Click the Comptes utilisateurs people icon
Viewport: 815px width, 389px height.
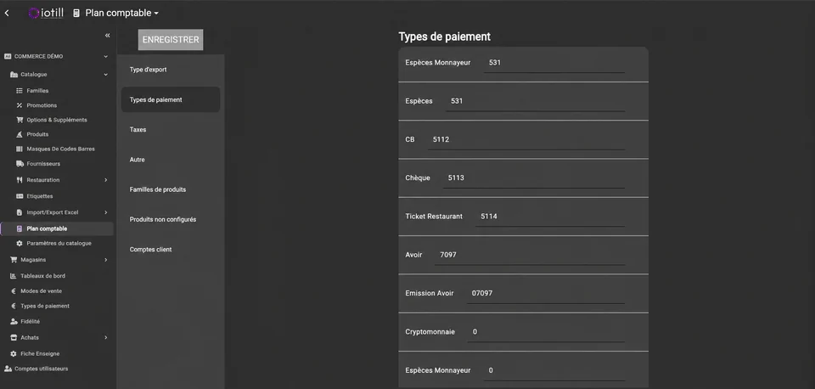click(x=8, y=369)
